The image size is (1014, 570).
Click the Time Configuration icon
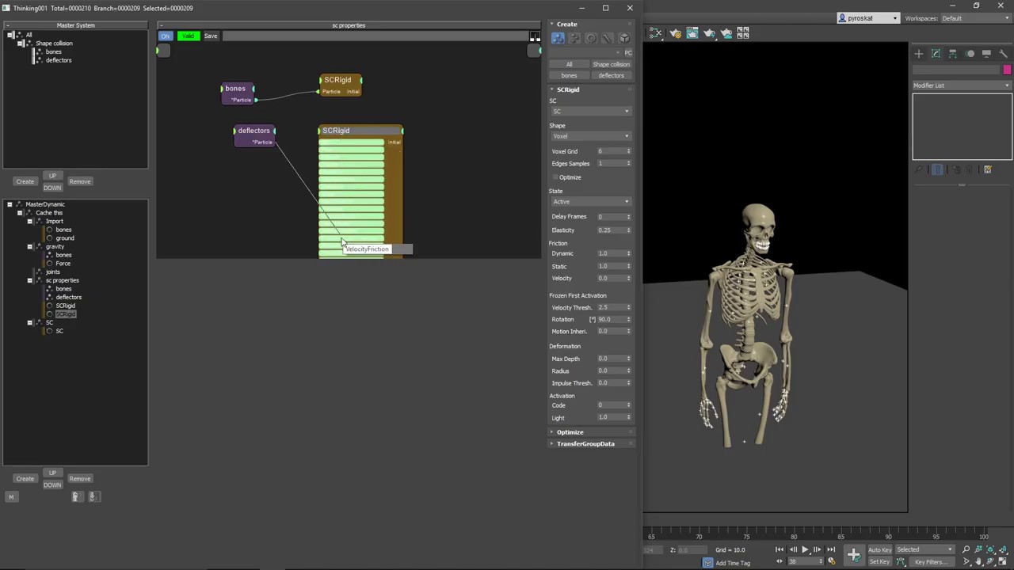[831, 561]
